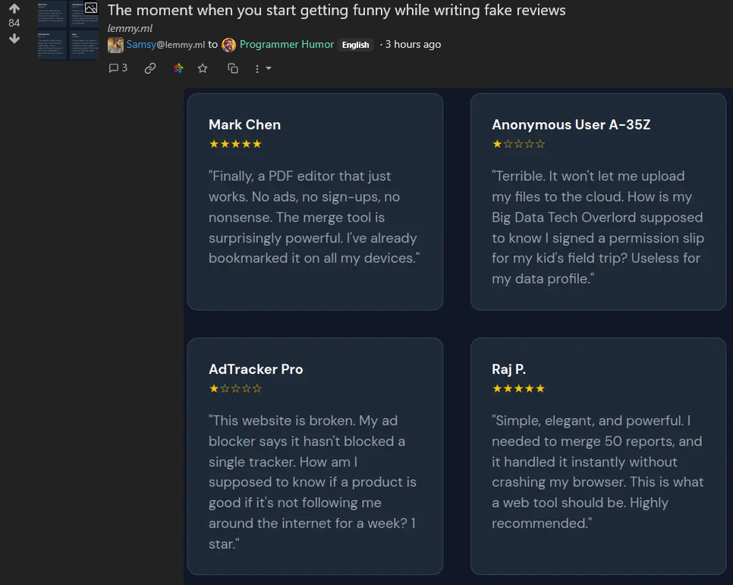The height and width of the screenshot is (585, 733).
Task: Click Samsy's avatar picture
Action: [x=115, y=45]
